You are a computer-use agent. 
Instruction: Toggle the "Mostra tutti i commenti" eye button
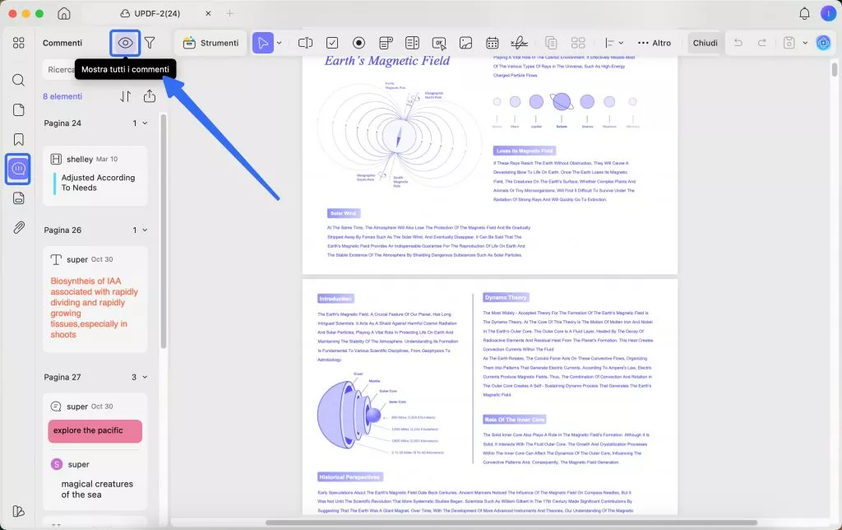[126, 43]
